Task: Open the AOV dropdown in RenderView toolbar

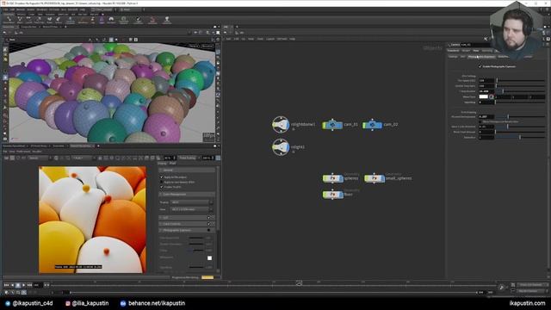Action: pyautogui.click(x=39, y=158)
